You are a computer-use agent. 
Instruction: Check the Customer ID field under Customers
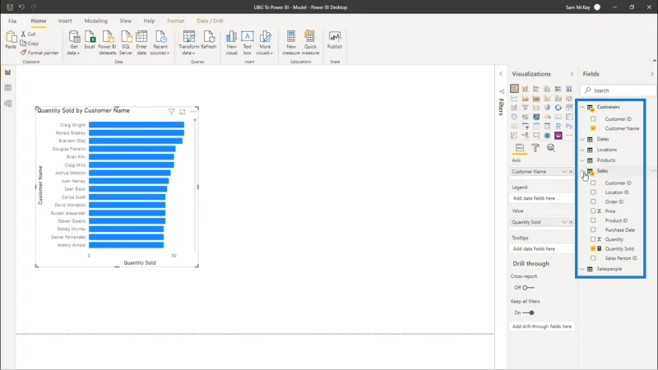[x=593, y=118]
